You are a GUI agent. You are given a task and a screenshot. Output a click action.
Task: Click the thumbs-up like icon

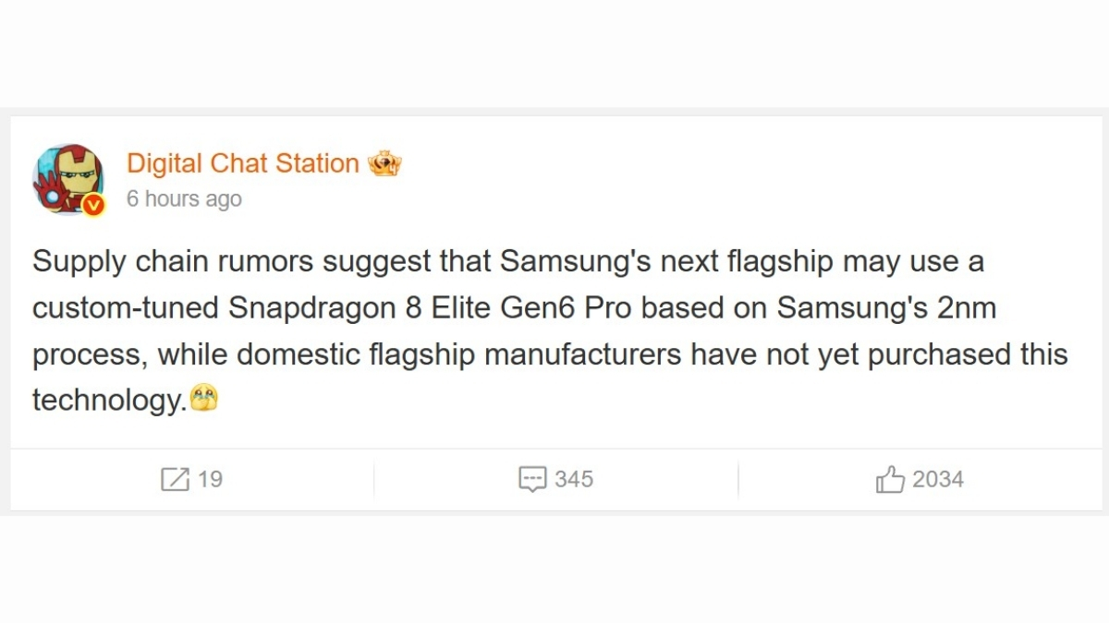pyautogui.click(x=890, y=479)
